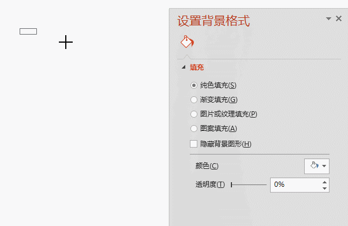The image size is (348, 226).
Task: Select 纯色填充(S) radio button
Action: click(x=194, y=85)
